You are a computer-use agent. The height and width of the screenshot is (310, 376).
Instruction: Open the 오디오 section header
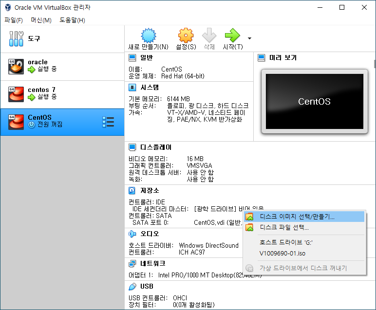150,234
